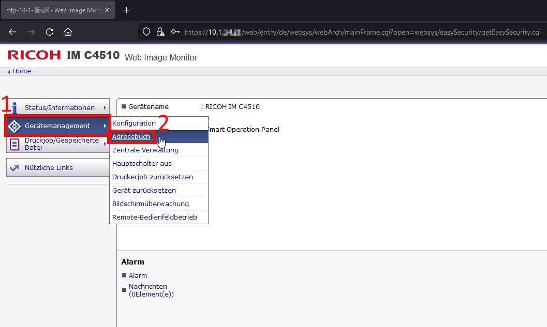Close the Web Image Monitor tab
Viewport: 547px width, 327px height.
point(107,10)
